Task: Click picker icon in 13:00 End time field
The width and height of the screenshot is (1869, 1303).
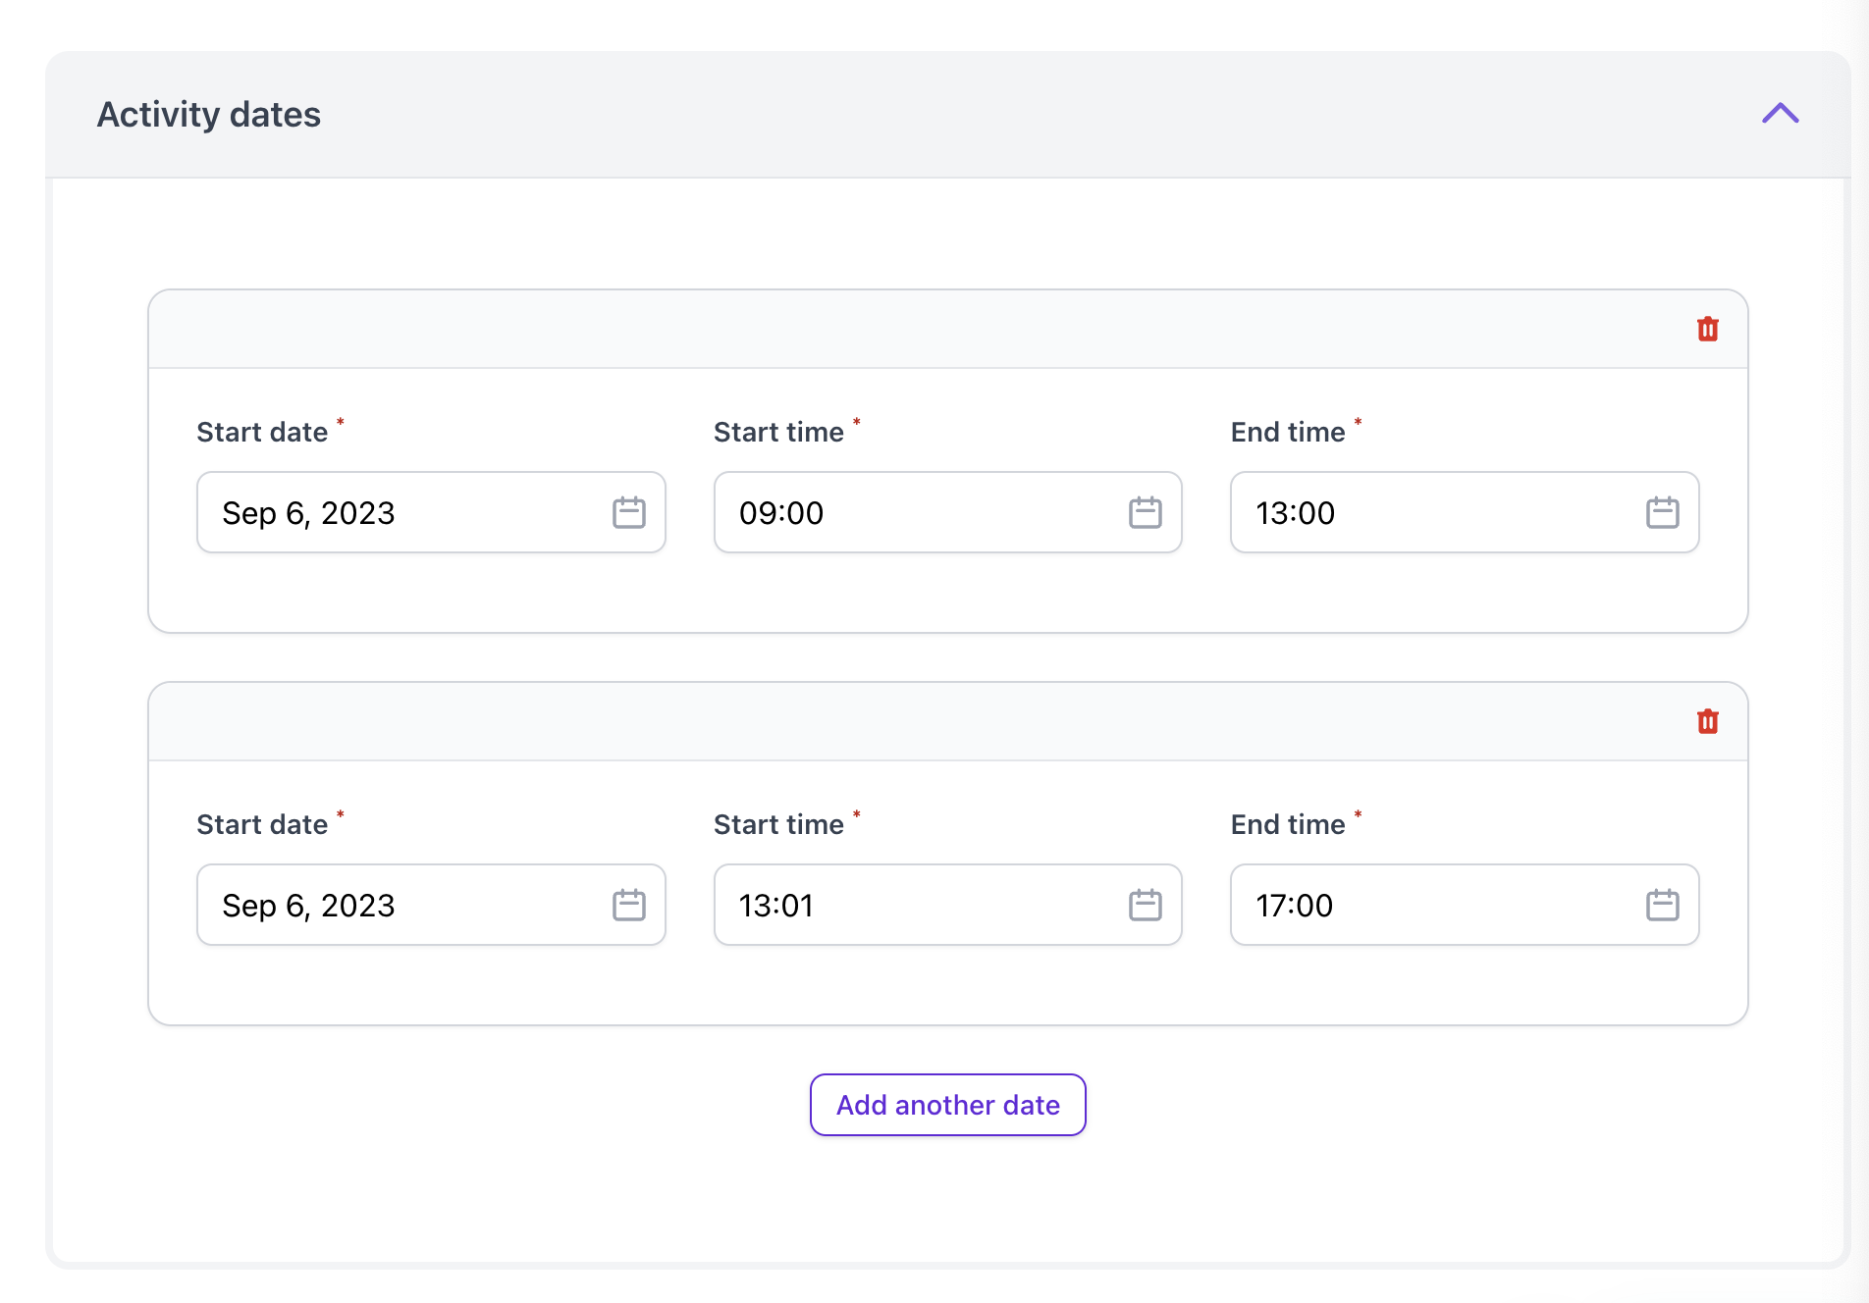Action: coord(1662,512)
